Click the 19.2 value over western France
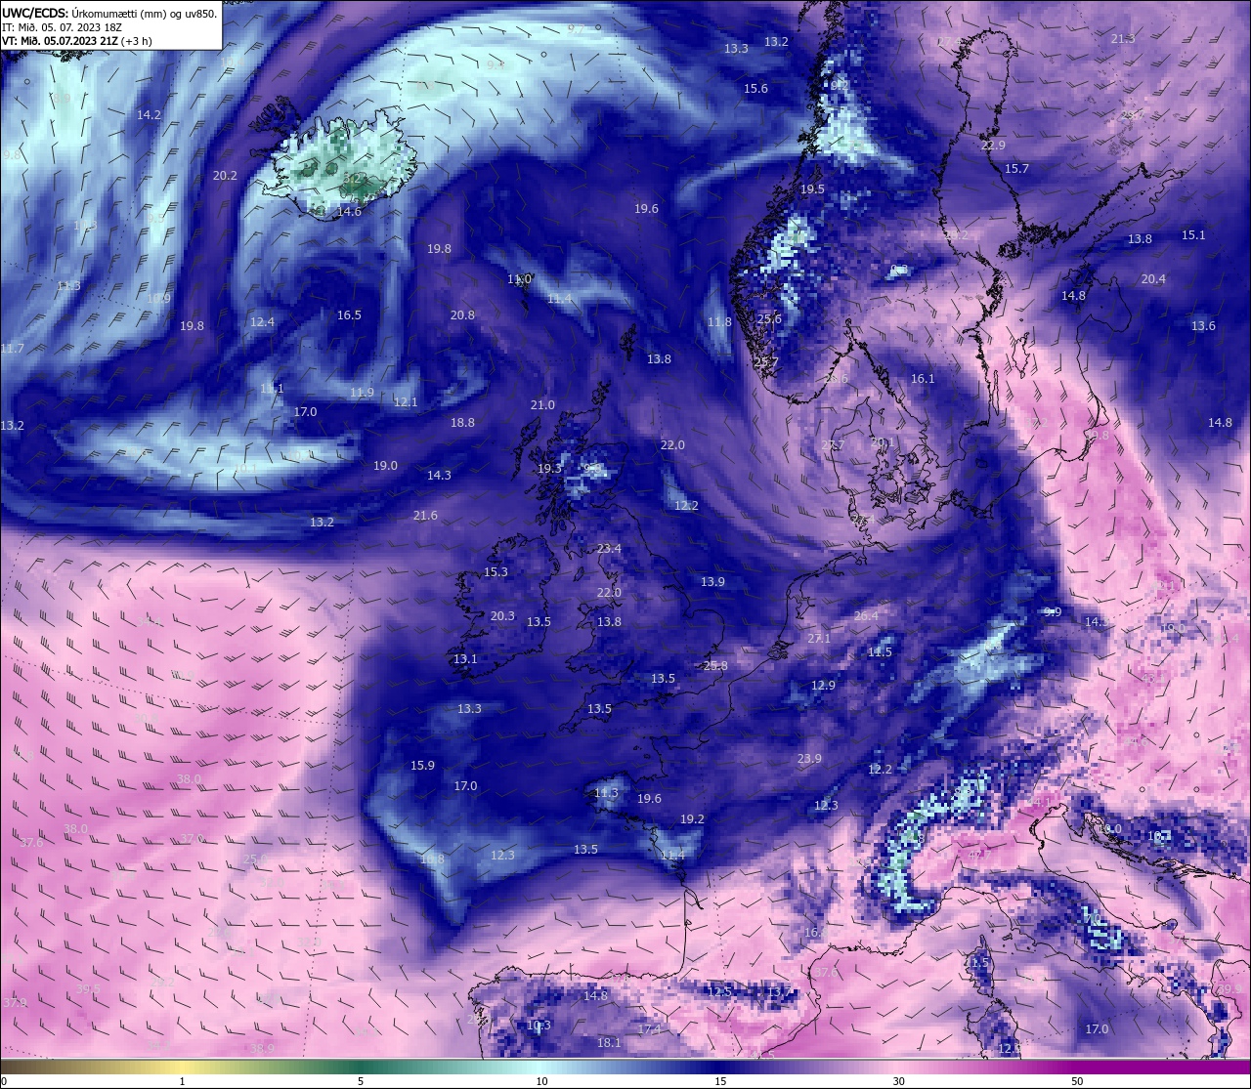Image resolution: width=1251 pixels, height=1089 pixels. click(x=692, y=819)
